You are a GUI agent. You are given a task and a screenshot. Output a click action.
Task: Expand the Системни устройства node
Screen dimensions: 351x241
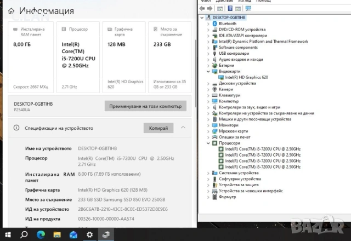tap(208, 173)
